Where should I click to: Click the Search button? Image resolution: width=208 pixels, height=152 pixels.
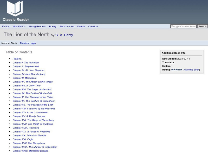(203, 26)
